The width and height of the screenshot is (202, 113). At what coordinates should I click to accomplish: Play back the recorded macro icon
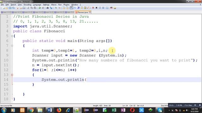pyautogui.click(x=100, y=8)
